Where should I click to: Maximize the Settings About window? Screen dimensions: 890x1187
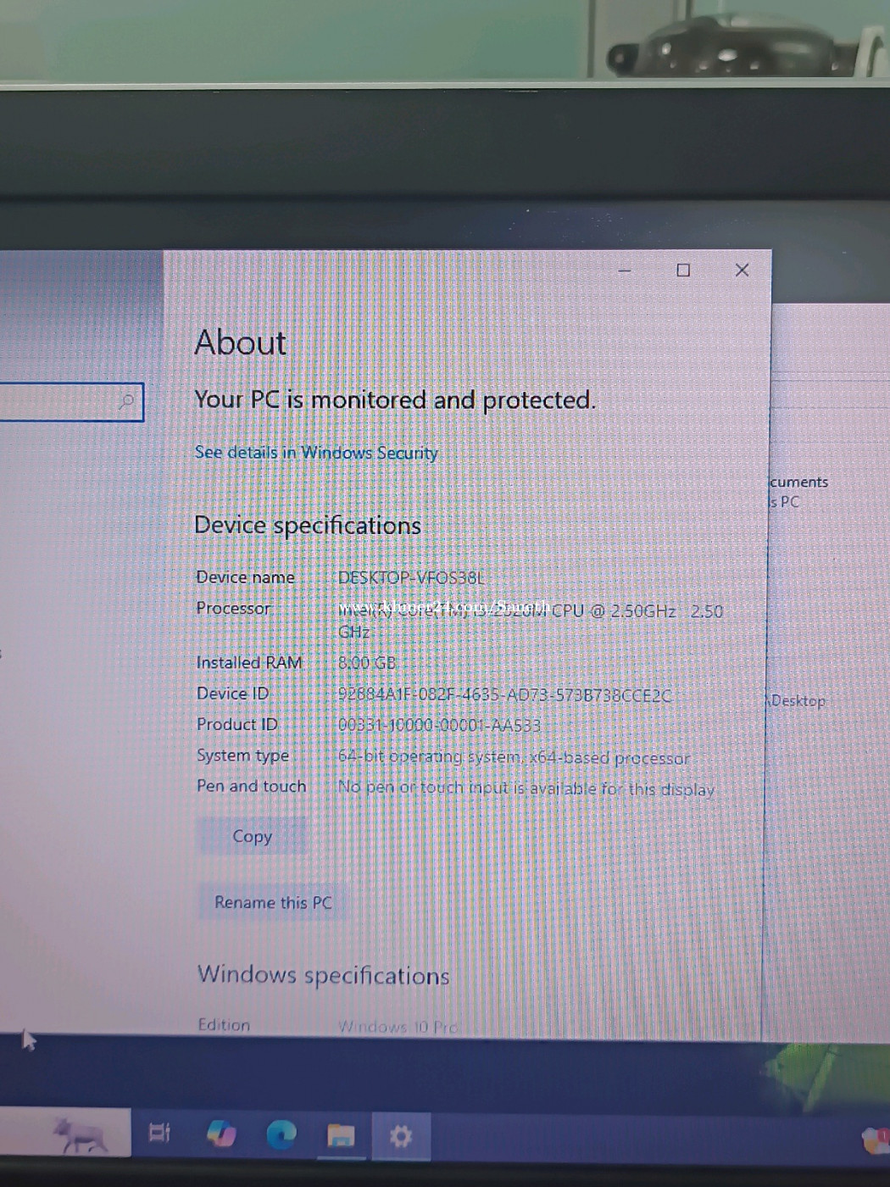coord(683,270)
